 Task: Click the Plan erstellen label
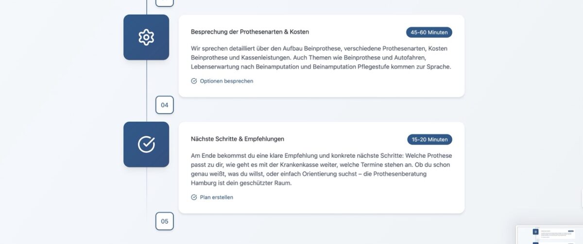[x=216, y=197]
